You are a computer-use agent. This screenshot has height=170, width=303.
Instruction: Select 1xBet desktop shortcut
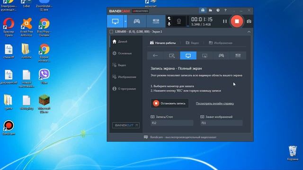[x=27, y=4]
